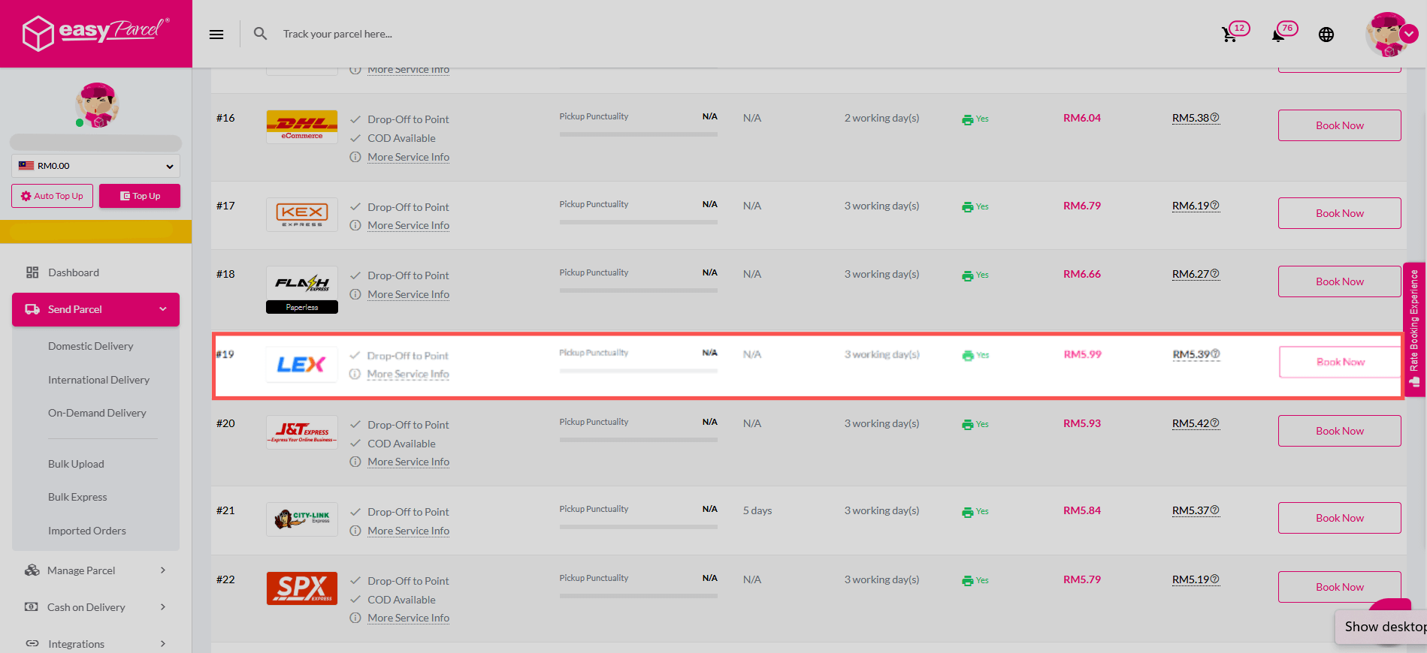Click the SPX Express courier logo
This screenshot has height=653, width=1427.
(302, 588)
